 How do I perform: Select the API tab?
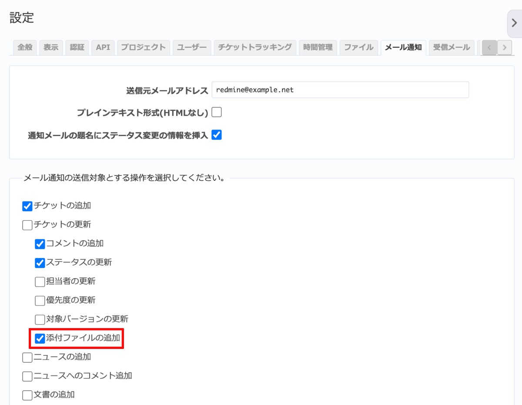[x=103, y=47]
